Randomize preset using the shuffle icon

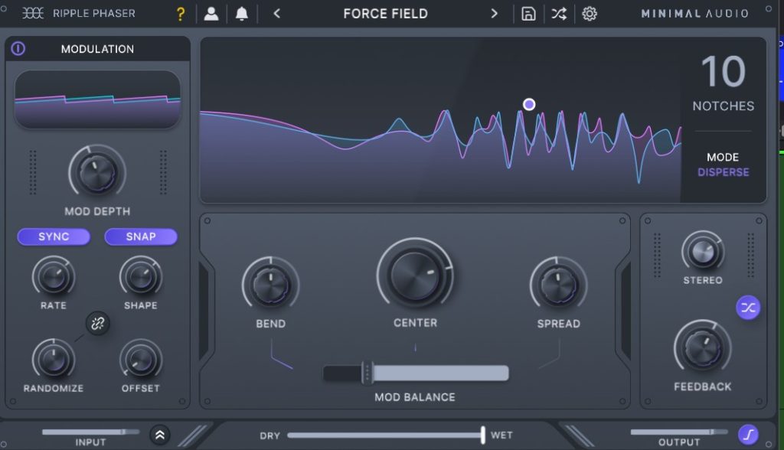[559, 14]
